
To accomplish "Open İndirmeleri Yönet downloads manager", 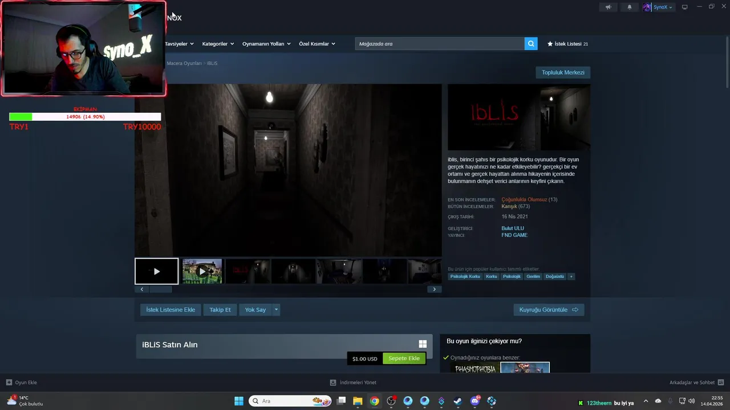I will click(x=353, y=383).
